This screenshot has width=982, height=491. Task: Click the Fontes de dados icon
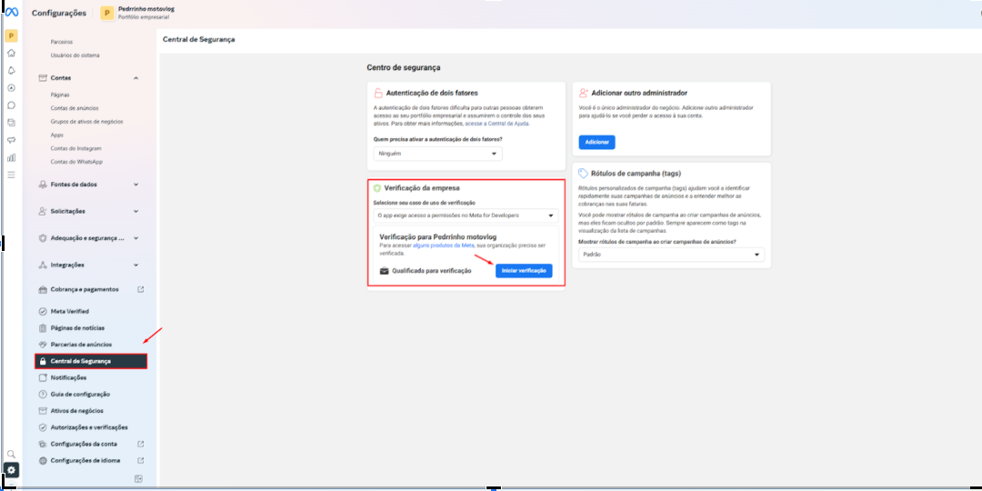43,185
